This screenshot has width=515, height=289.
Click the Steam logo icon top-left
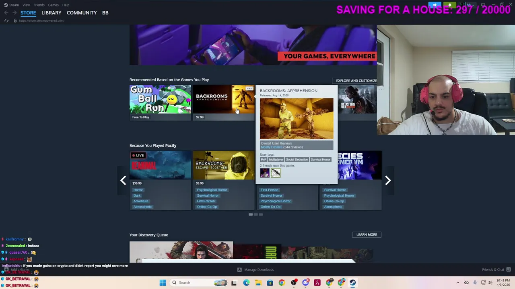pyautogui.click(x=6, y=5)
